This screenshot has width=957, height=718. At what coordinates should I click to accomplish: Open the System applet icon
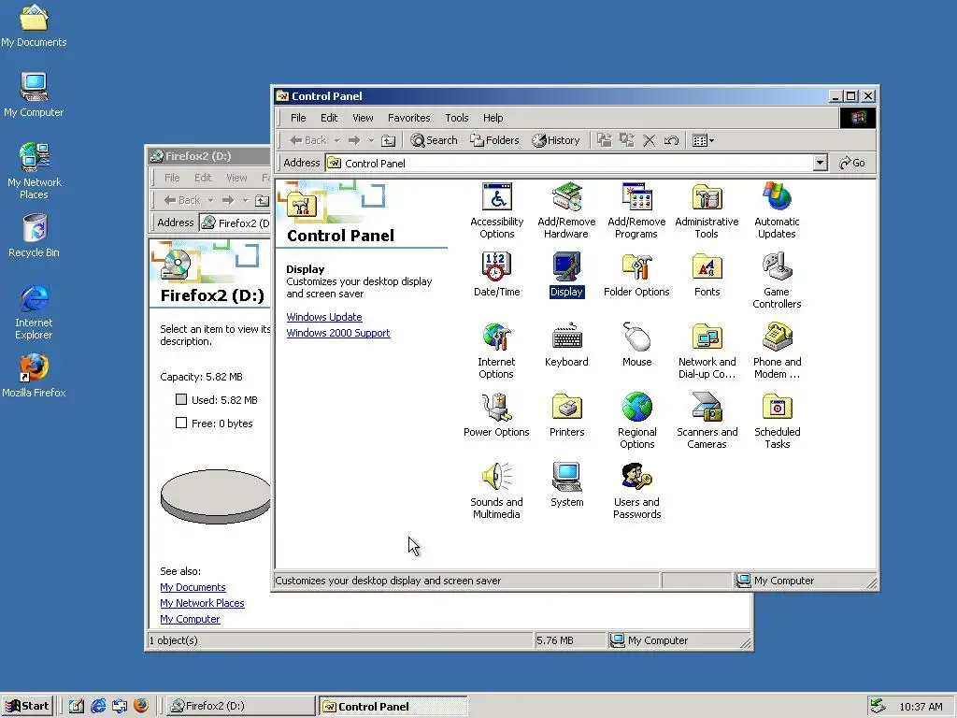click(567, 485)
